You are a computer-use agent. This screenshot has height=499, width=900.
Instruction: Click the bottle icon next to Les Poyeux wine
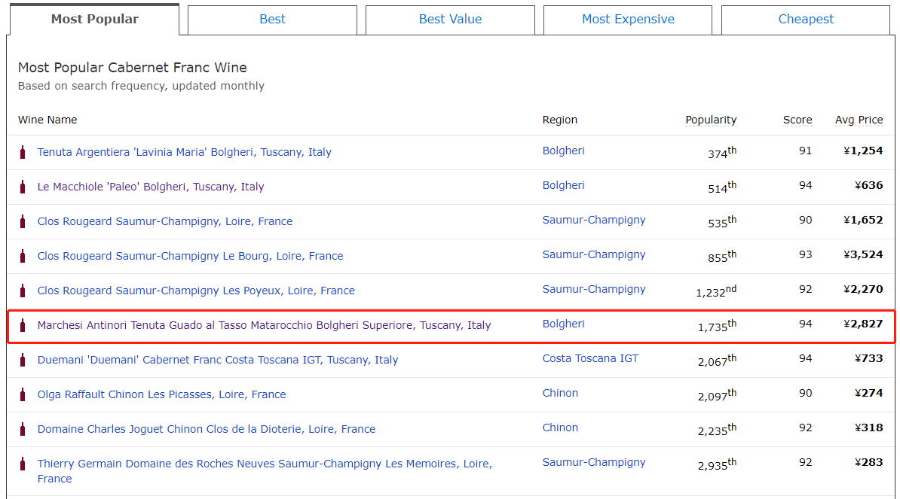(x=23, y=291)
